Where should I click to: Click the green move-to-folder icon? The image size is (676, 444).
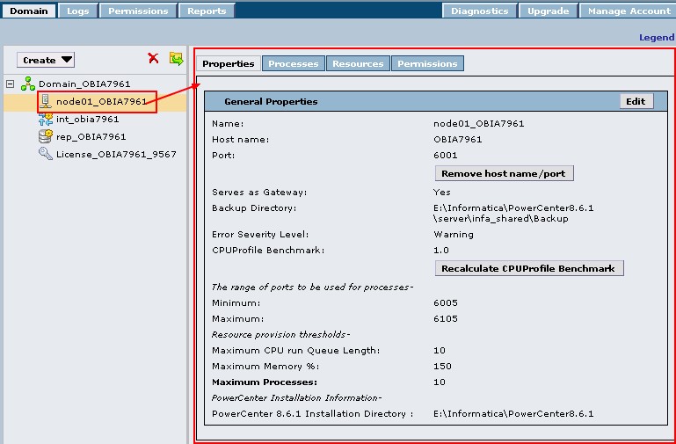[176, 58]
